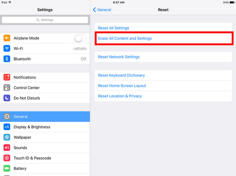Tap the red Sounds speaker icon
236x176 pixels.
(x=7, y=148)
